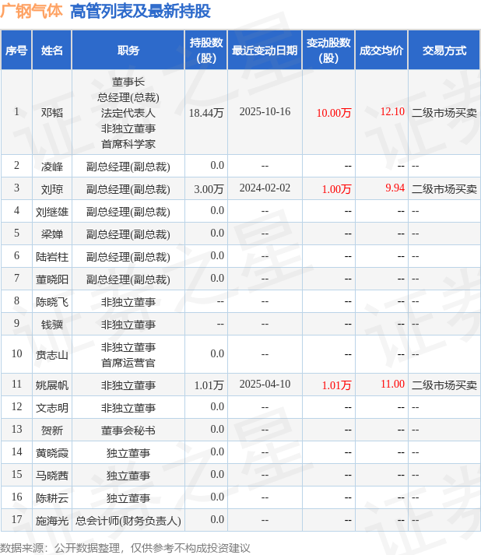Click the name 马晓茜
481x555 pixels.
pyautogui.click(x=51, y=476)
